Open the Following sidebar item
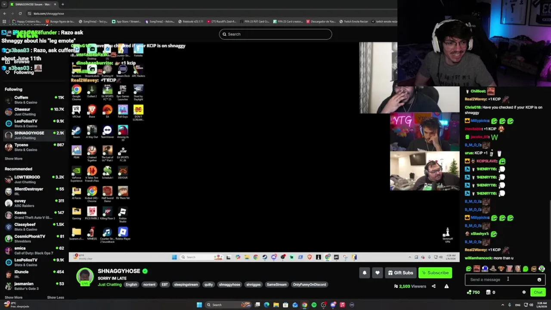 pyautogui.click(x=20, y=72)
